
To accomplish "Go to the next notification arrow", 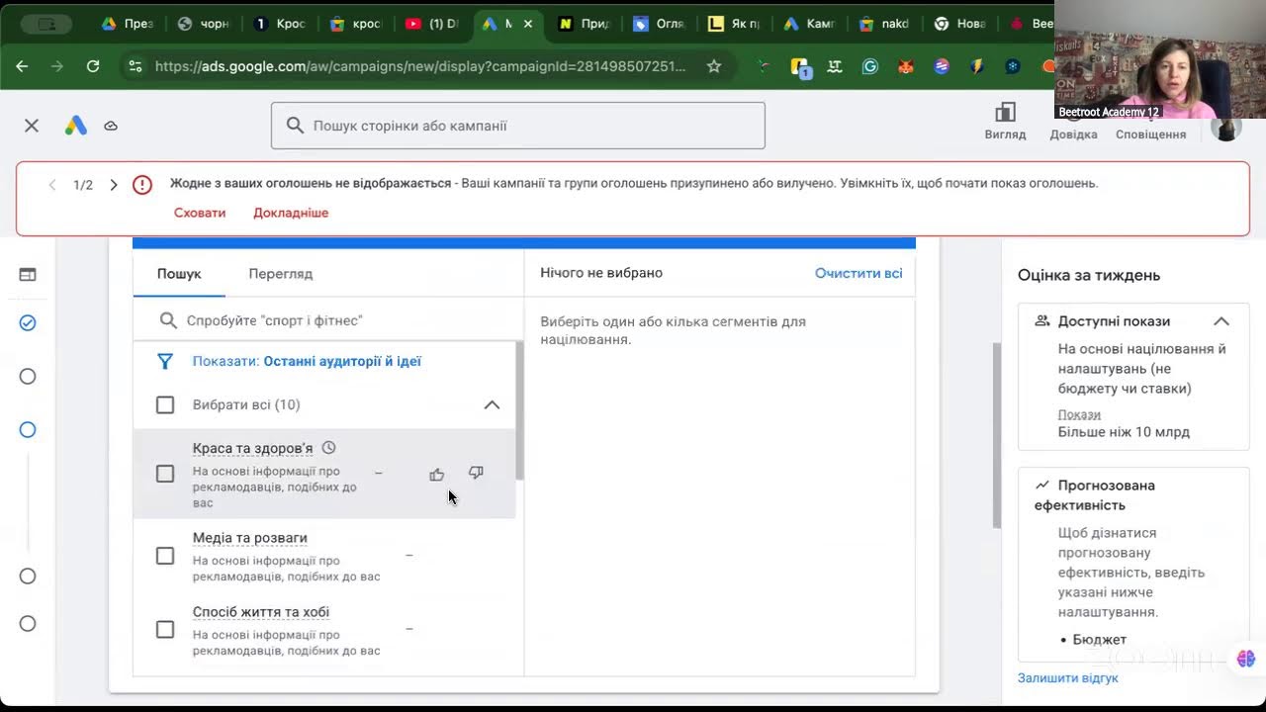I will [x=114, y=185].
